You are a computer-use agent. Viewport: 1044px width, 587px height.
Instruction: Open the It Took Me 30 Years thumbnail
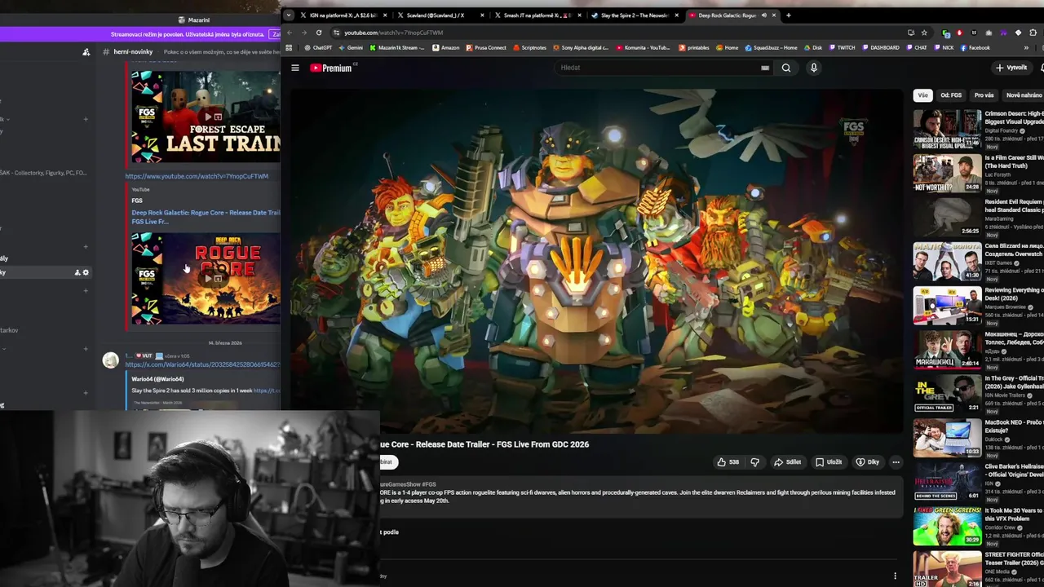947,525
